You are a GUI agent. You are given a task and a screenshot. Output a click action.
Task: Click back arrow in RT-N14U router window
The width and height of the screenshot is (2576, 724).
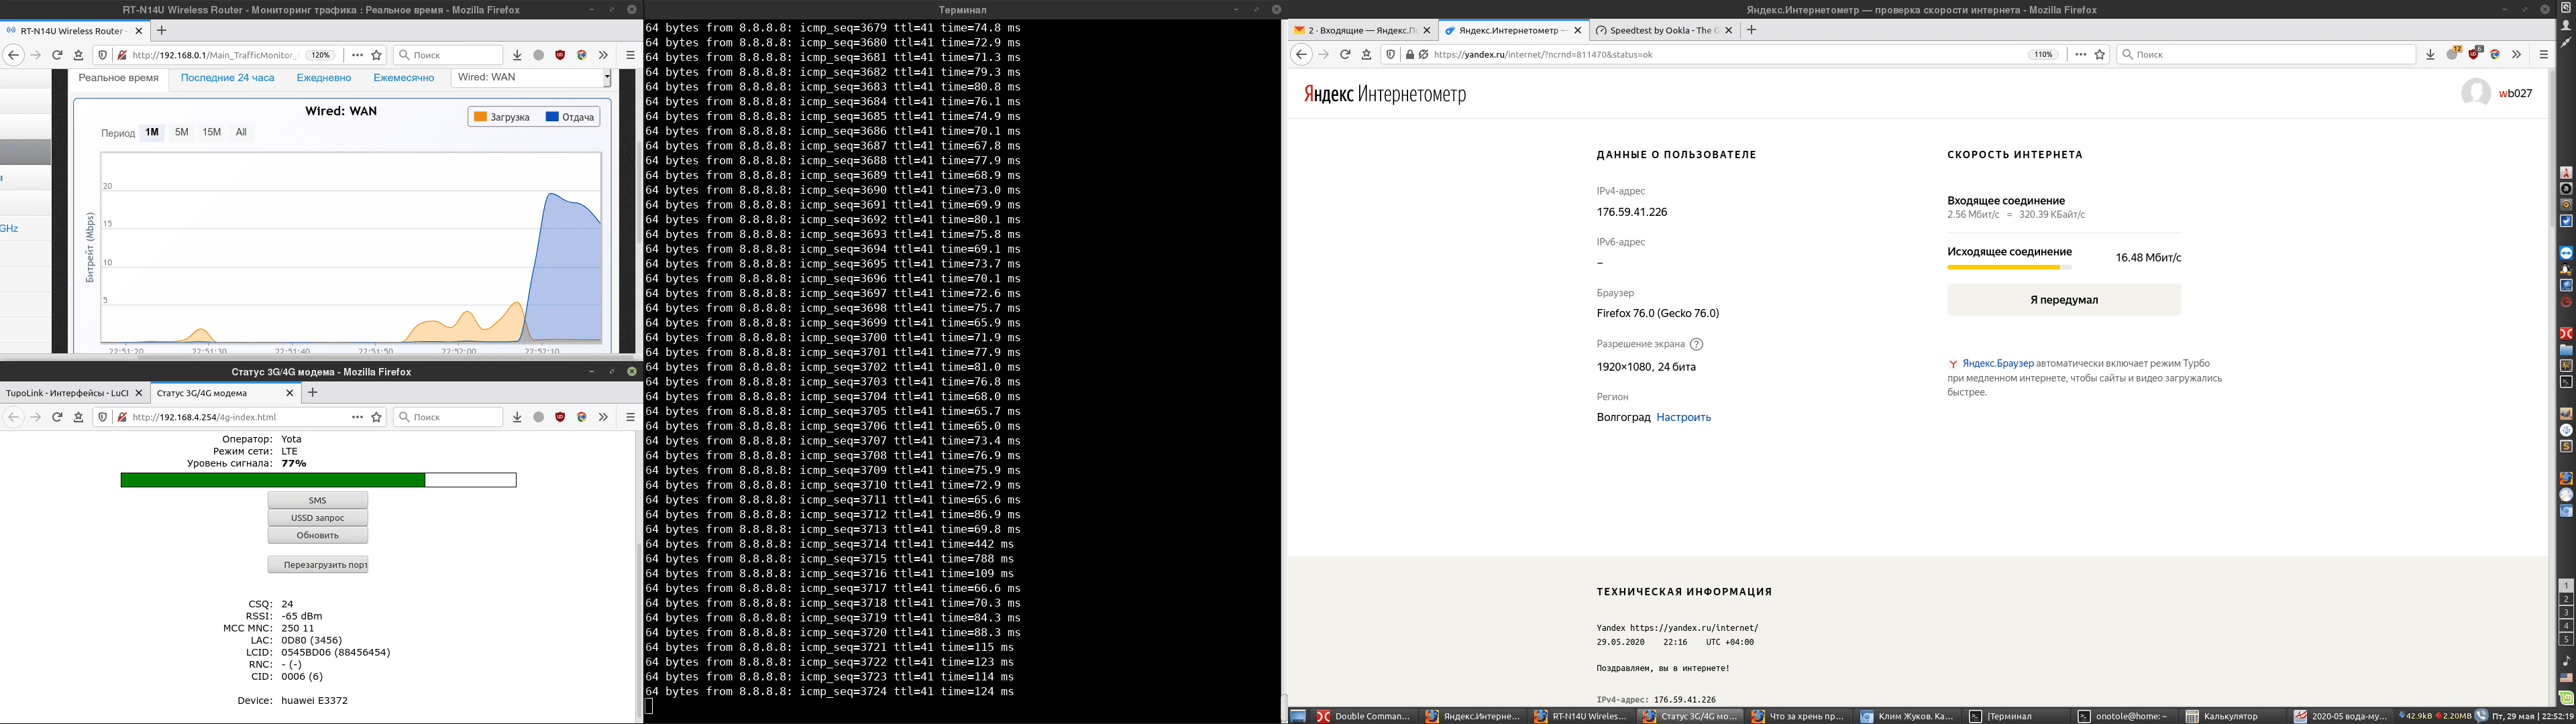[x=13, y=55]
